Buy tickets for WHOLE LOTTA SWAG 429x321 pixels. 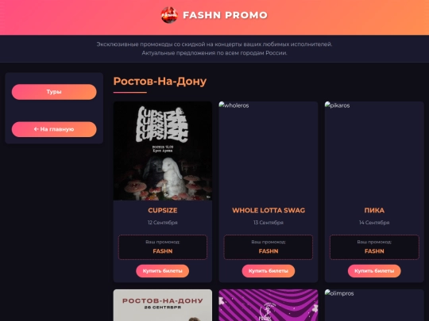269,271
